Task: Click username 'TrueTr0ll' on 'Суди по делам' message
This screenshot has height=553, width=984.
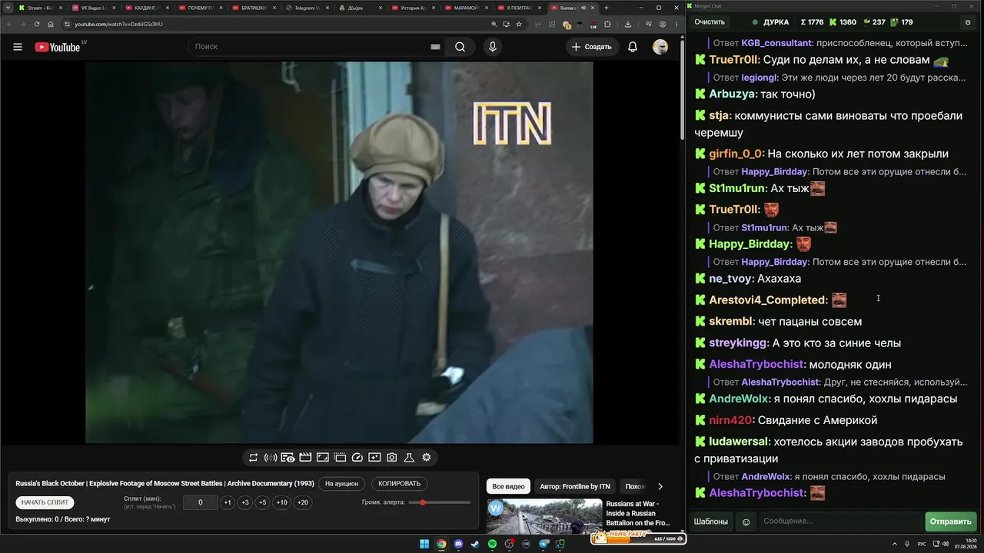Action: click(x=734, y=60)
